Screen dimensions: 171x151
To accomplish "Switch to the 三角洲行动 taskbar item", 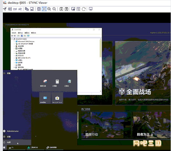I will pos(35,148).
